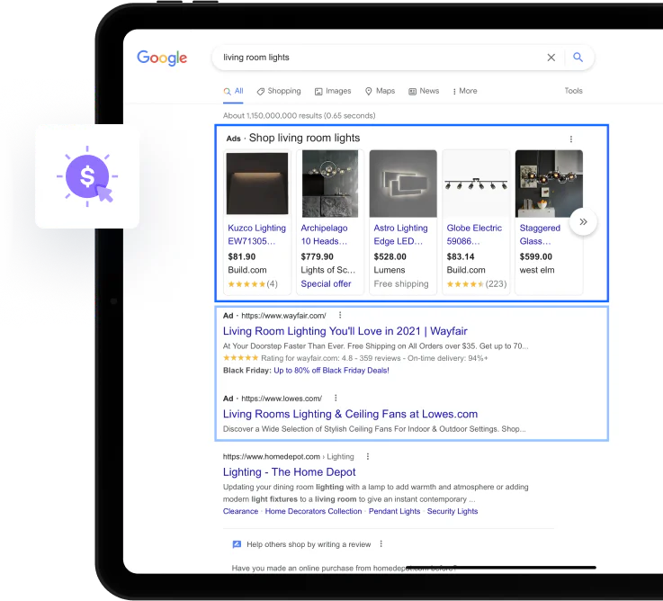Click the https://www.lowes.com/ ad URL
Viewport: 663px width, 601px height.
[282, 399]
